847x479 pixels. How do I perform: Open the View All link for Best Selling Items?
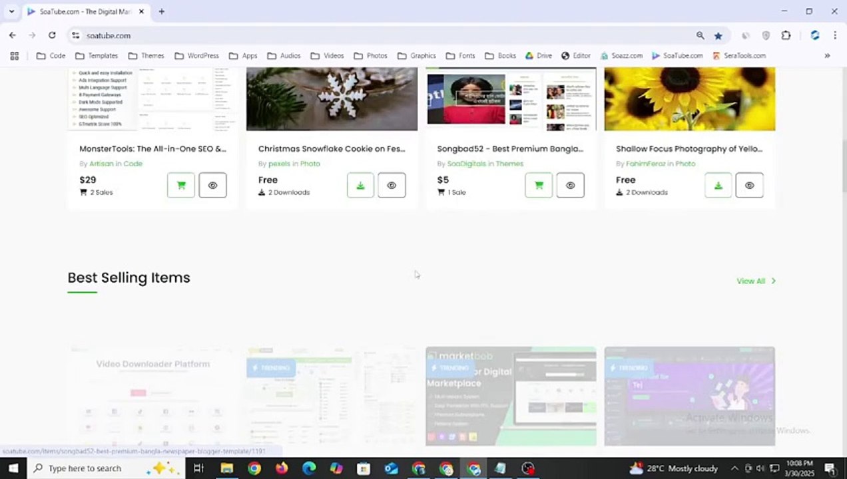coord(756,281)
